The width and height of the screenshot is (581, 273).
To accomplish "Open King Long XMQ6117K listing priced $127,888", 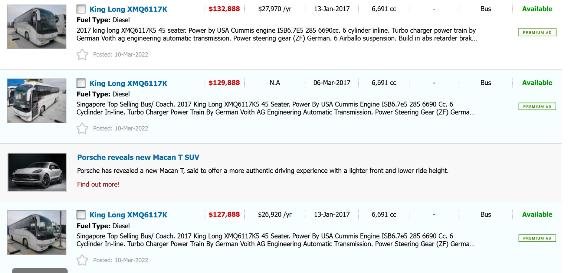I will [x=128, y=215].
